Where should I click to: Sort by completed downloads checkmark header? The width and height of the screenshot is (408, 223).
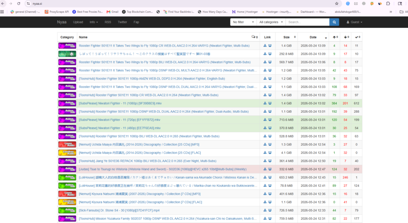357,37
